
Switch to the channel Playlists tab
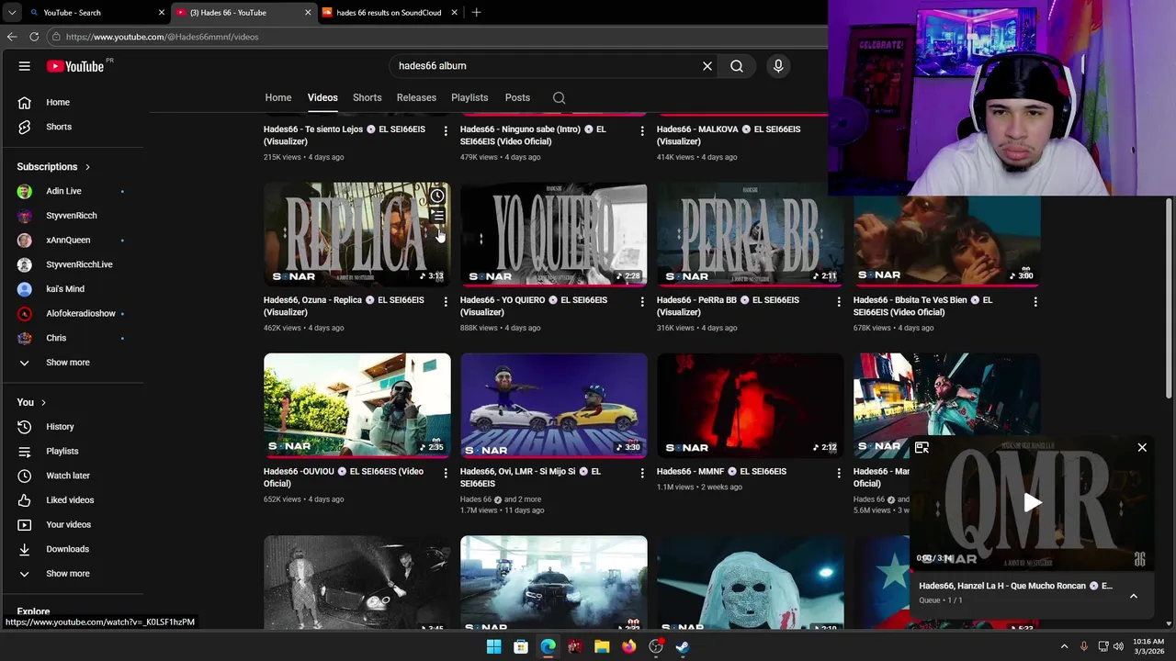click(x=469, y=97)
